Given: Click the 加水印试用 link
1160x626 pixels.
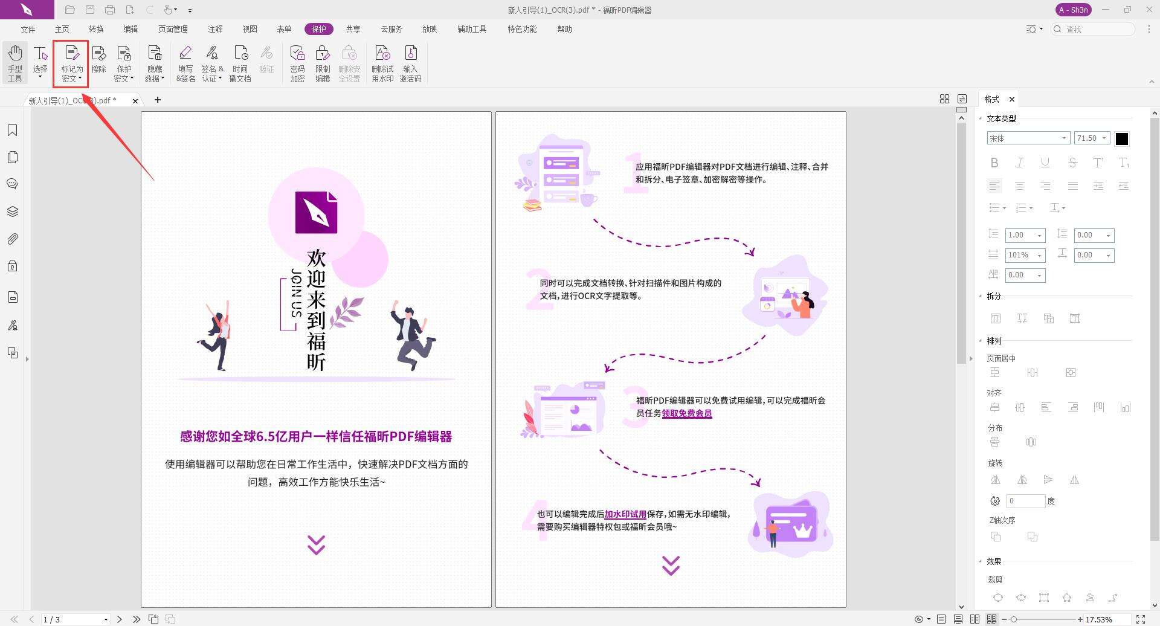Looking at the screenshot, I should pos(625,514).
